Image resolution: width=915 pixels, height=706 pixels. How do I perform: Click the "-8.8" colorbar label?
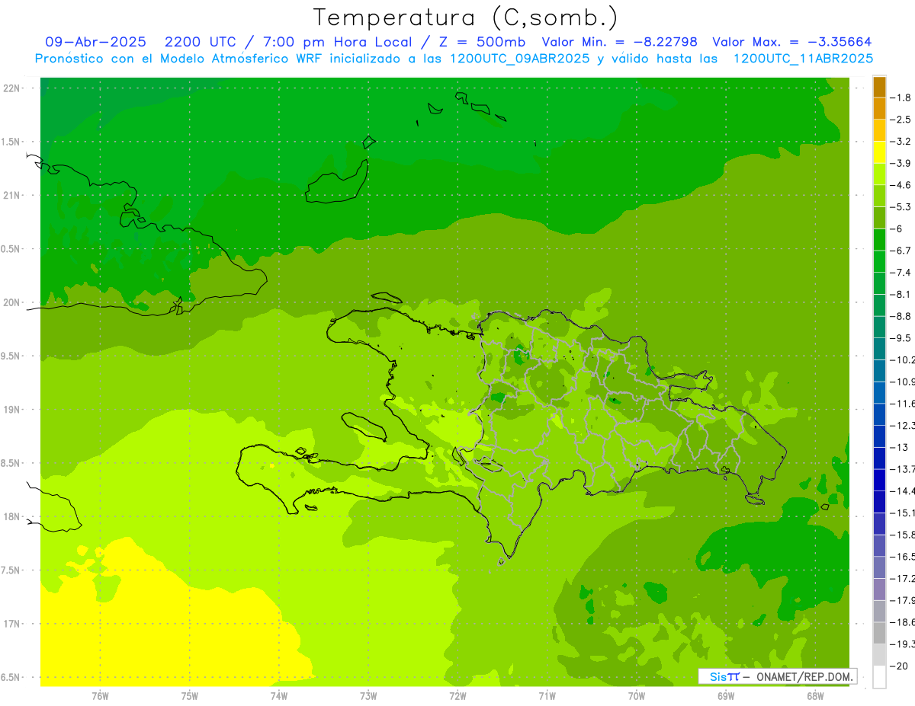pos(901,316)
